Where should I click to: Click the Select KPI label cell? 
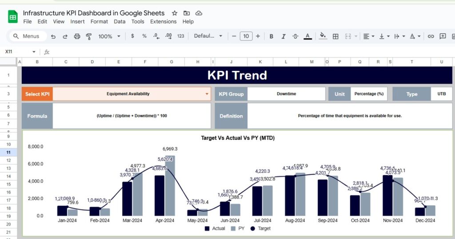[x=37, y=94]
